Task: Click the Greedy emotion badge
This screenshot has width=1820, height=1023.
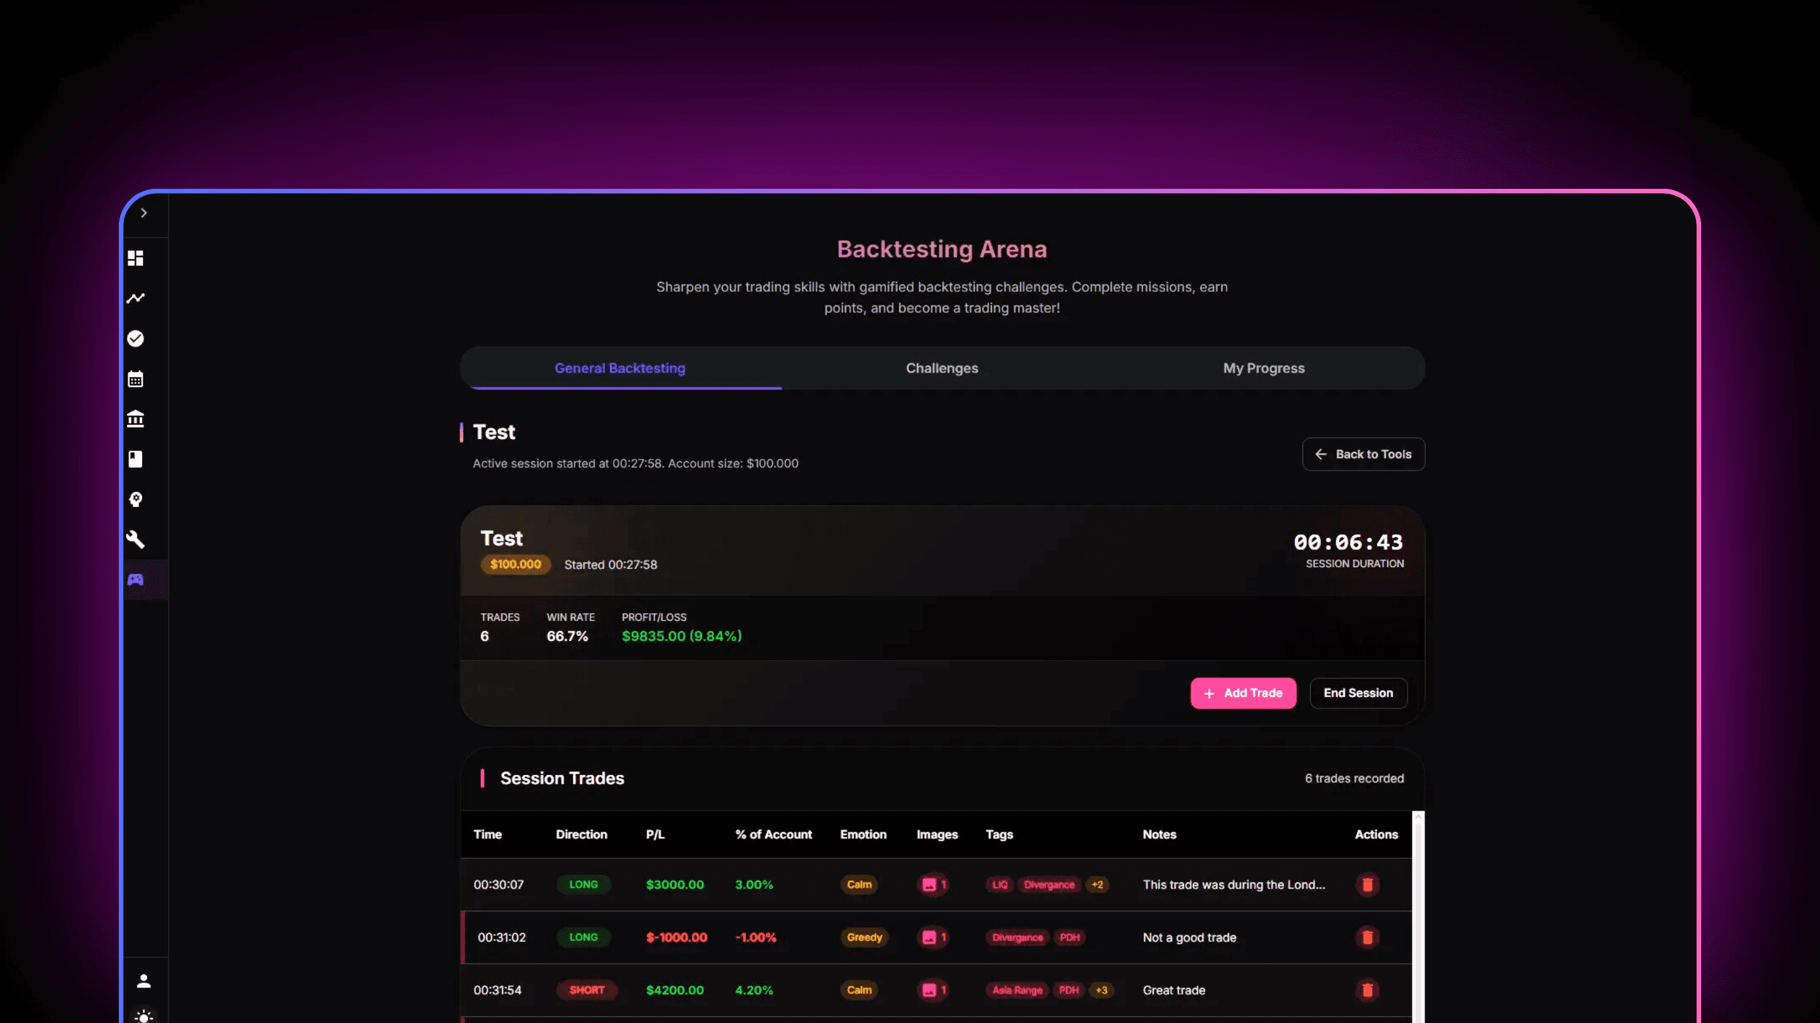Action: point(864,937)
